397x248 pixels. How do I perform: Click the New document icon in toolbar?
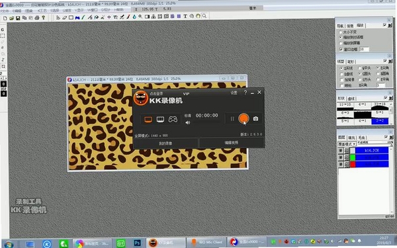coord(5,18)
